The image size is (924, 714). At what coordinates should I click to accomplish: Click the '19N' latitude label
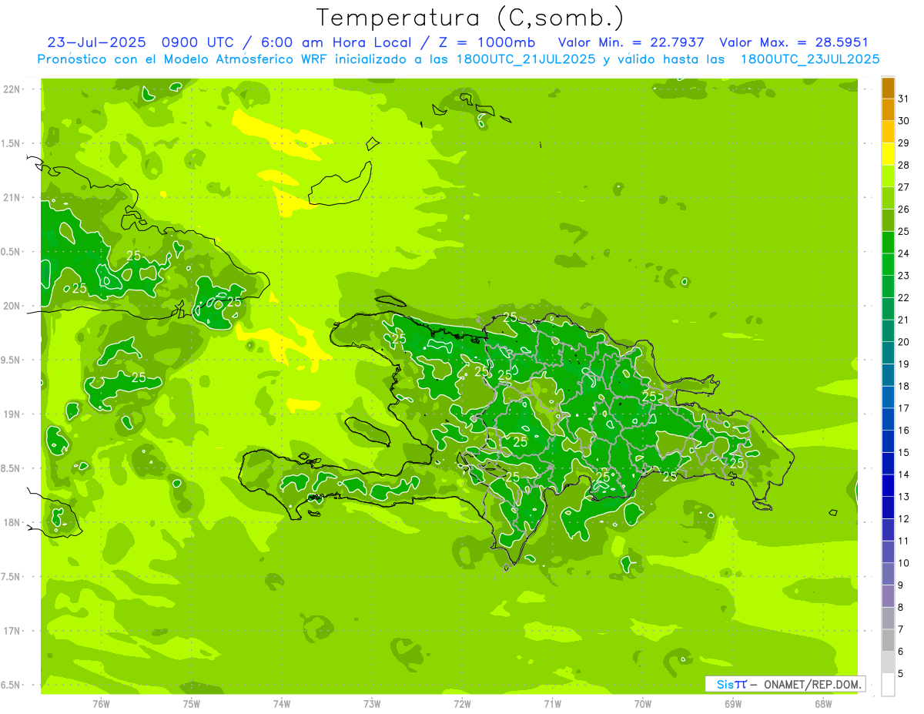click(x=12, y=414)
